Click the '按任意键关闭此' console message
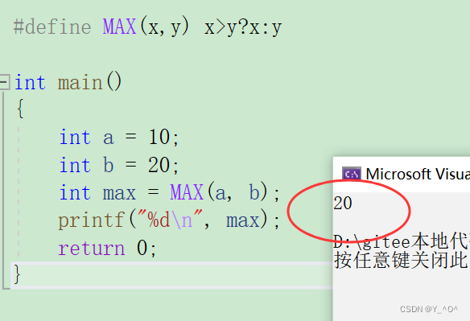 pos(402,260)
